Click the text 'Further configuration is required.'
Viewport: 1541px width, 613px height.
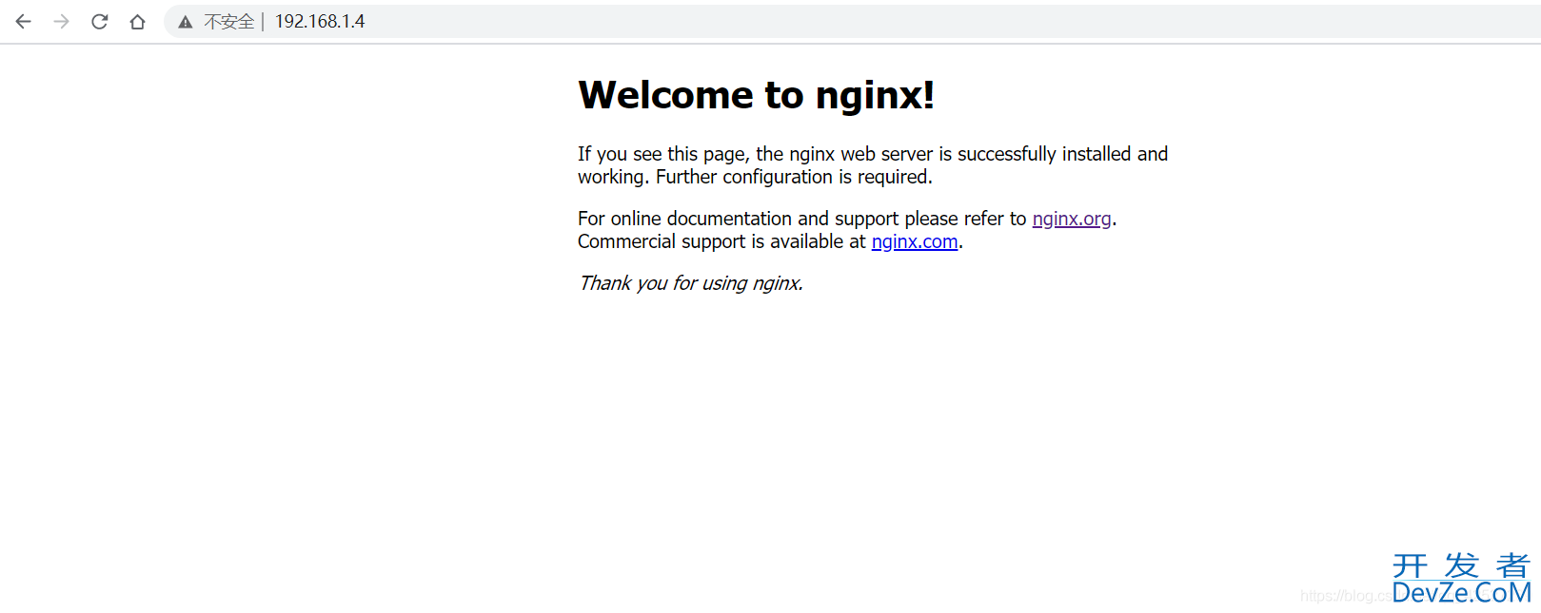tap(794, 177)
